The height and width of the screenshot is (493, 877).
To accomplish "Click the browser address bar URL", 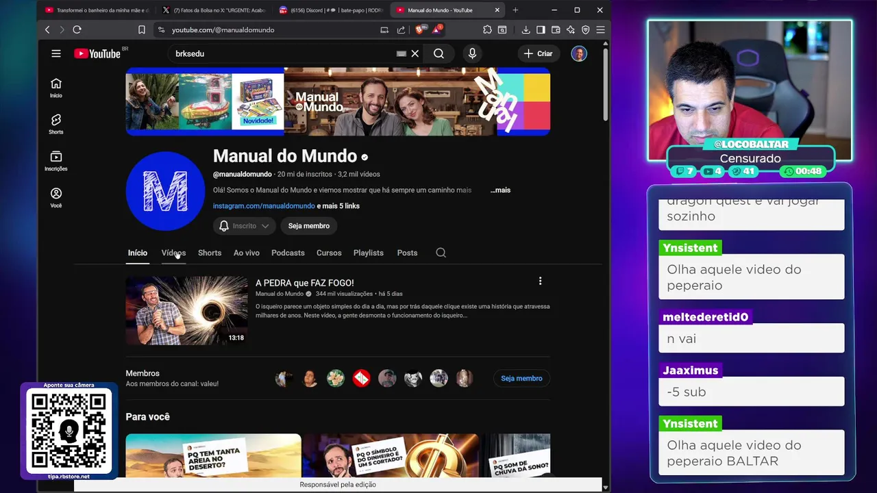I will (x=223, y=29).
